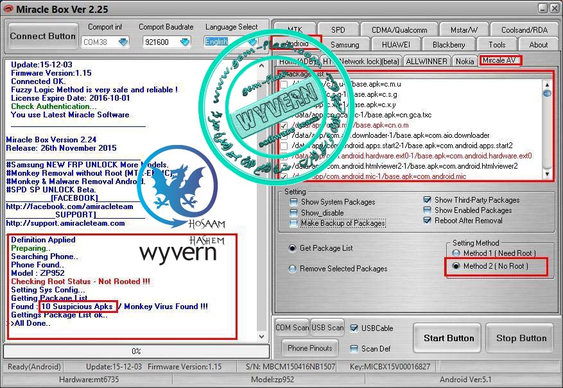The width and height of the screenshot is (563, 388).
Task: Click the COM Scan button
Action: [x=292, y=328]
